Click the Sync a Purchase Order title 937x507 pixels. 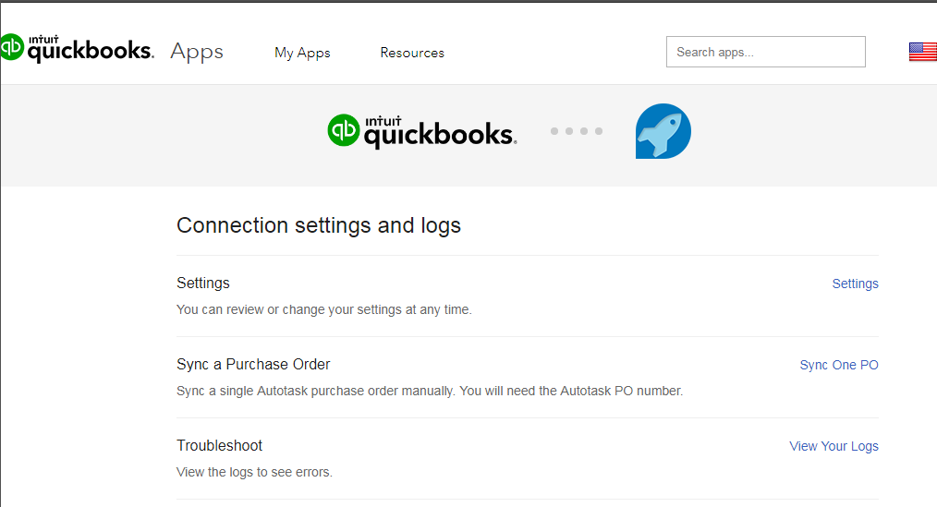tap(253, 364)
